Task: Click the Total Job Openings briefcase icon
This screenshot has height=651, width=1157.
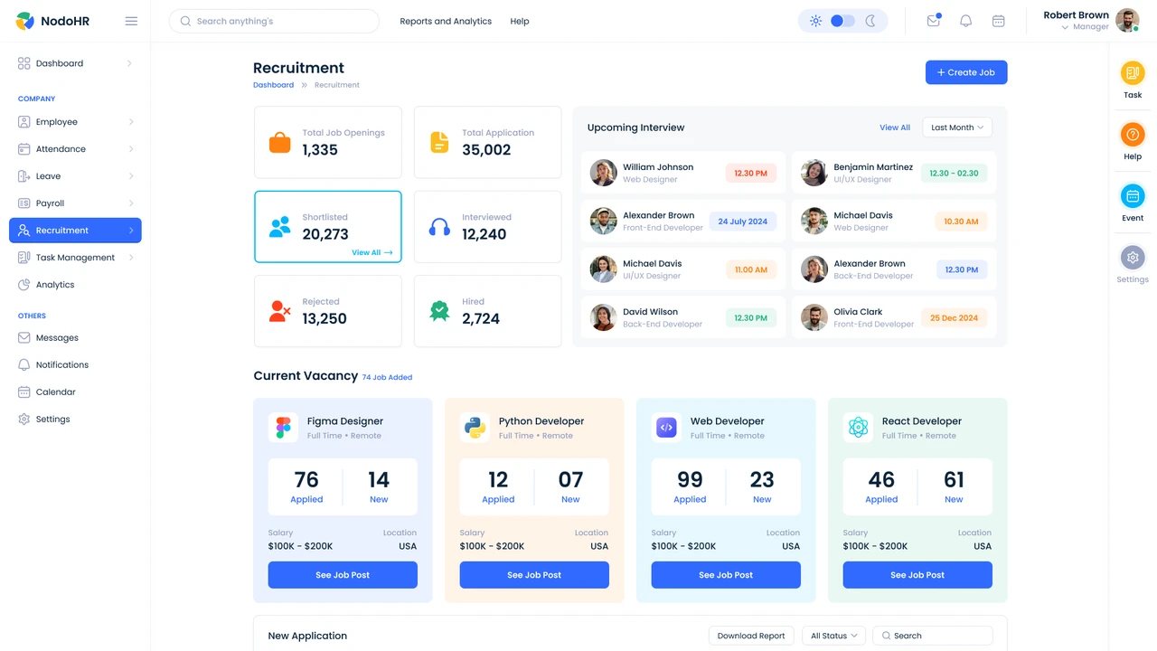Action: tap(280, 143)
